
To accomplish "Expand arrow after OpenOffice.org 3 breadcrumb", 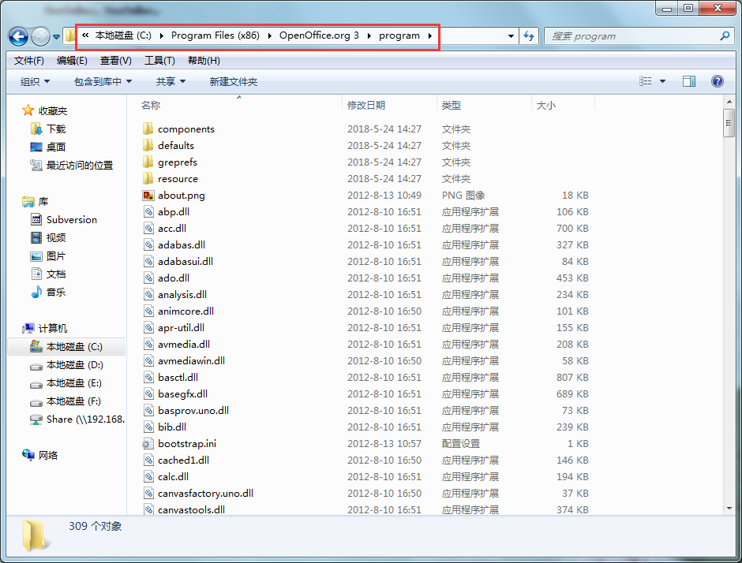I will coord(369,35).
